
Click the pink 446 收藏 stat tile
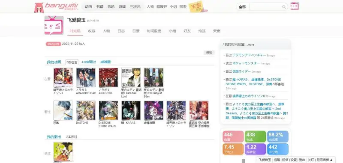[x=233, y=136]
